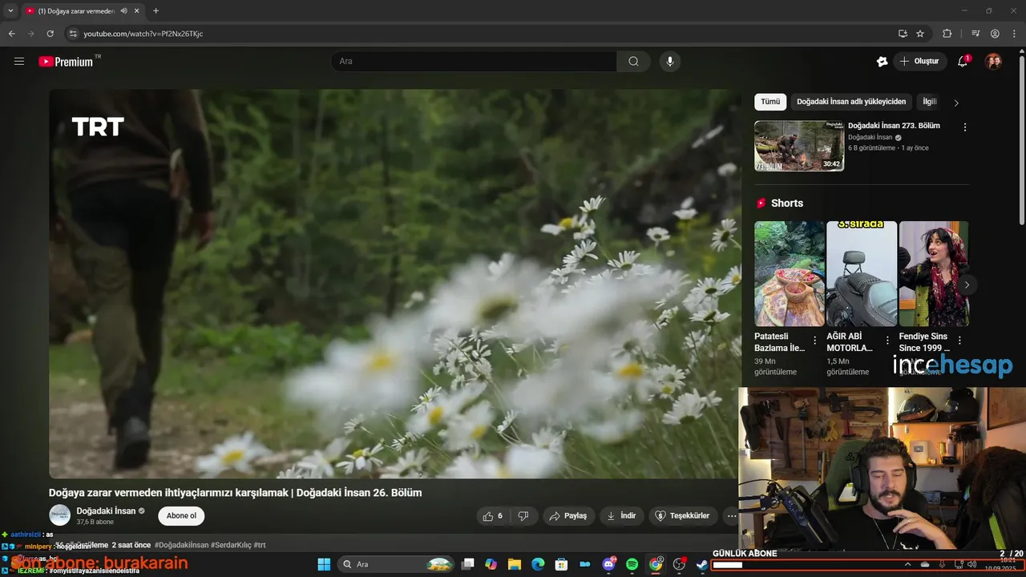Dislike the video with thumbs down
This screenshot has height=577, width=1026.
tap(523, 516)
